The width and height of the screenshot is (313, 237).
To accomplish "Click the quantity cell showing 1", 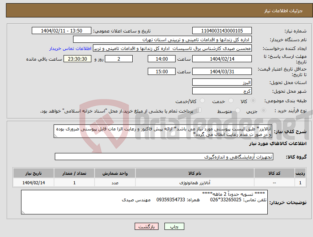I will (74, 183).
